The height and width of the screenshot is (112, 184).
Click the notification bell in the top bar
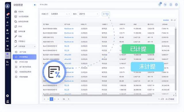click(160, 5)
